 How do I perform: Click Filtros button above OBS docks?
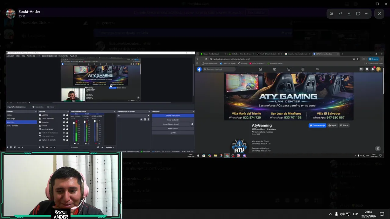[x=51, y=107]
